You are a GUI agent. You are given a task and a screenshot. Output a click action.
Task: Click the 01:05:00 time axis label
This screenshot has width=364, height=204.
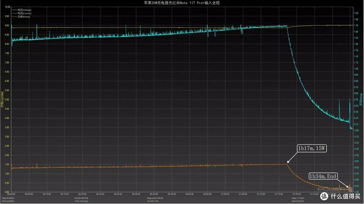(x=243, y=194)
